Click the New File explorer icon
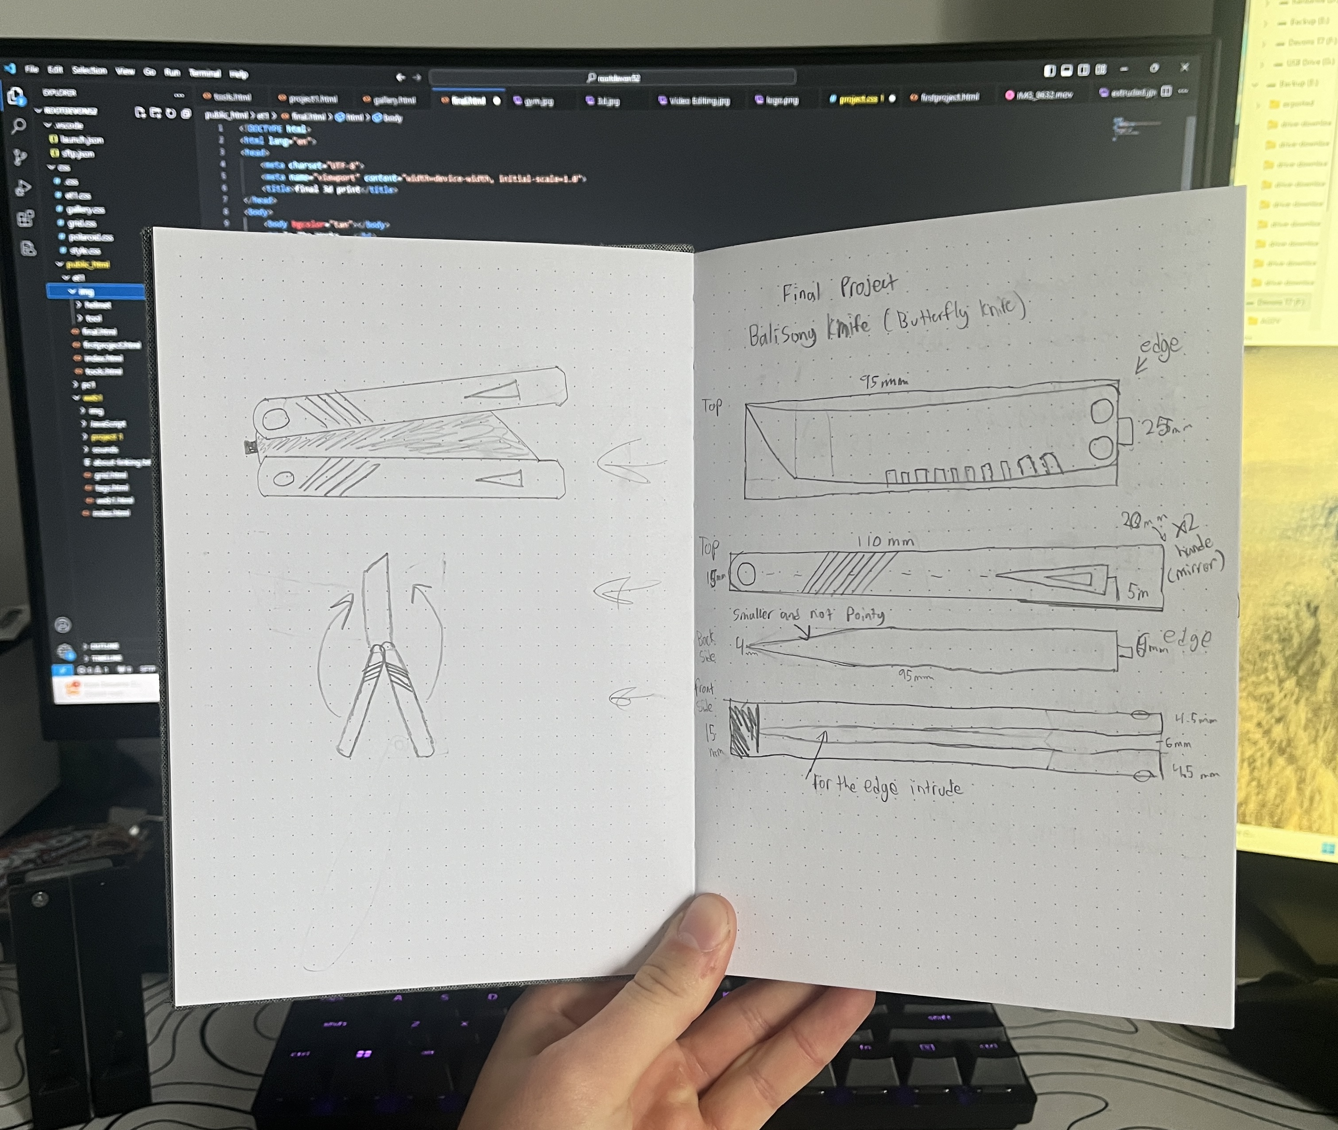The image size is (1338, 1130). (x=140, y=113)
